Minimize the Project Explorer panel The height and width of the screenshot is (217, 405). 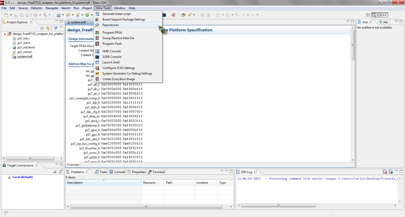pos(57,21)
